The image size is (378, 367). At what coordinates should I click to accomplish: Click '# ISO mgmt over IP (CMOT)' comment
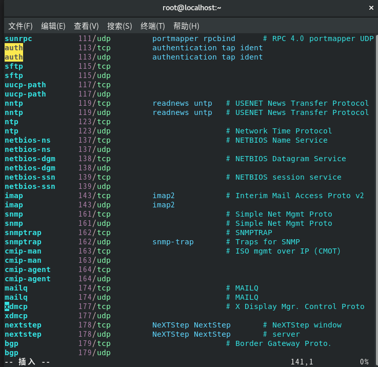tap(283, 251)
